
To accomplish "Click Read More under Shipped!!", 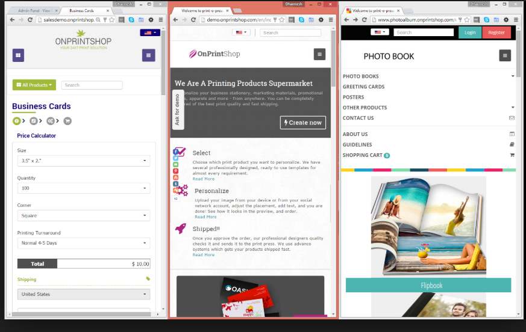I will tap(204, 255).
